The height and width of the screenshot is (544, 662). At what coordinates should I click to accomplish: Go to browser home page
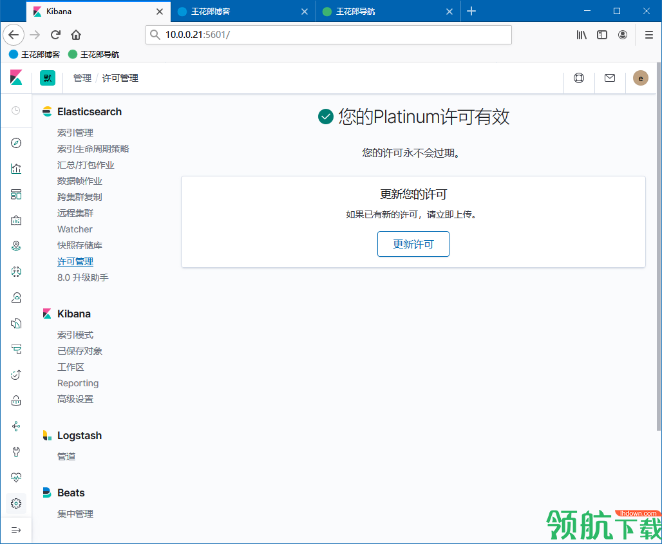point(75,35)
